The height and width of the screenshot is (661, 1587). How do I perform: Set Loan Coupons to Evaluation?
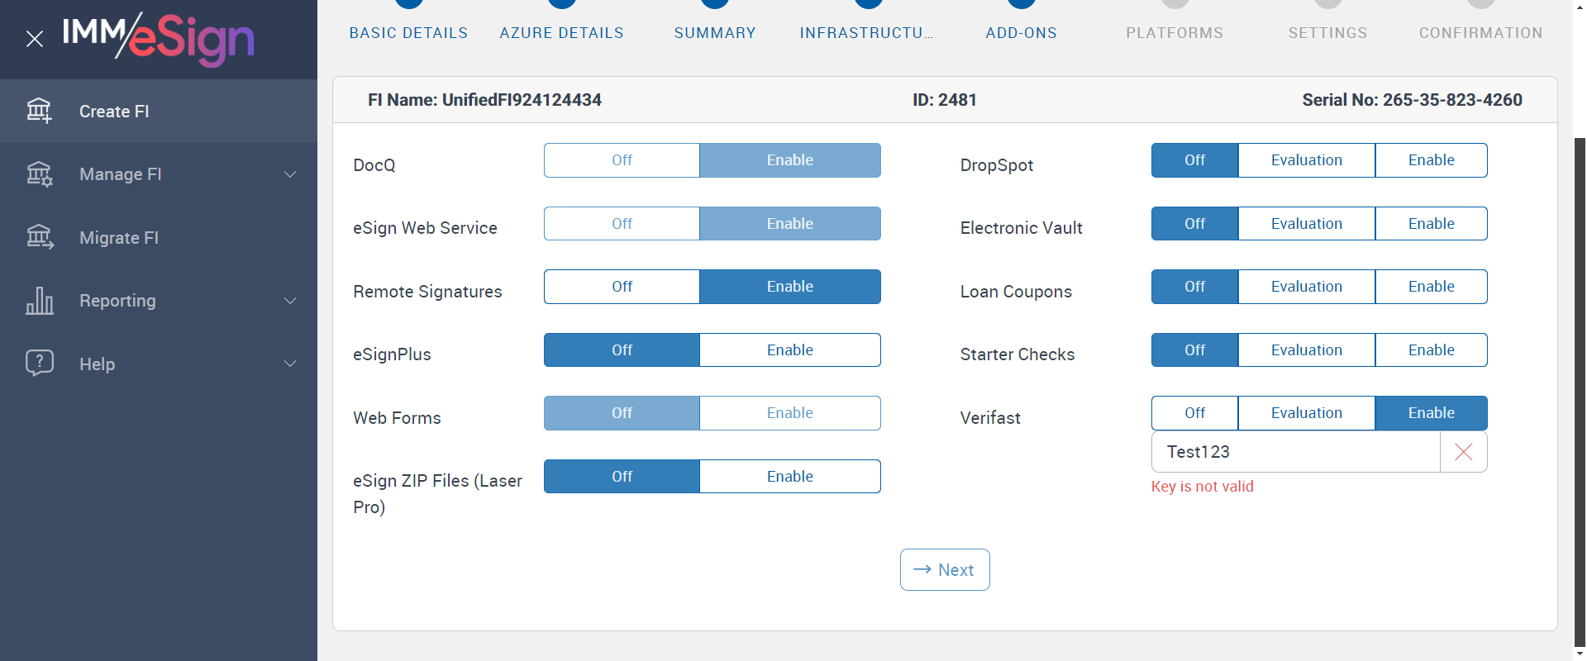[x=1307, y=287]
